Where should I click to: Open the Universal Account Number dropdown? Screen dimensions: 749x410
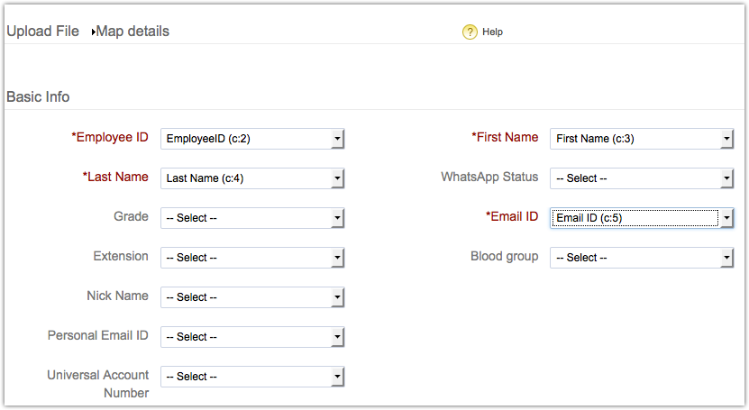[x=252, y=377]
